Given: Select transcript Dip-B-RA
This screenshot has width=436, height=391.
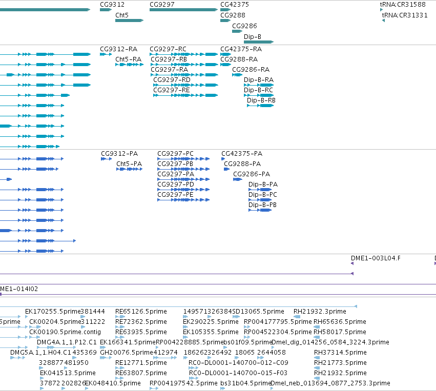Looking at the screenshot, I should (x=259, y=80).
